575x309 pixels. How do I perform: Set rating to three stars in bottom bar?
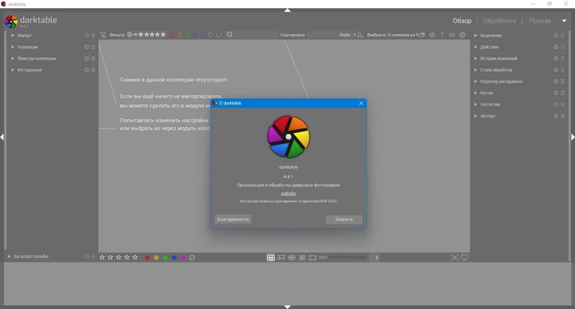coord(118,258)
